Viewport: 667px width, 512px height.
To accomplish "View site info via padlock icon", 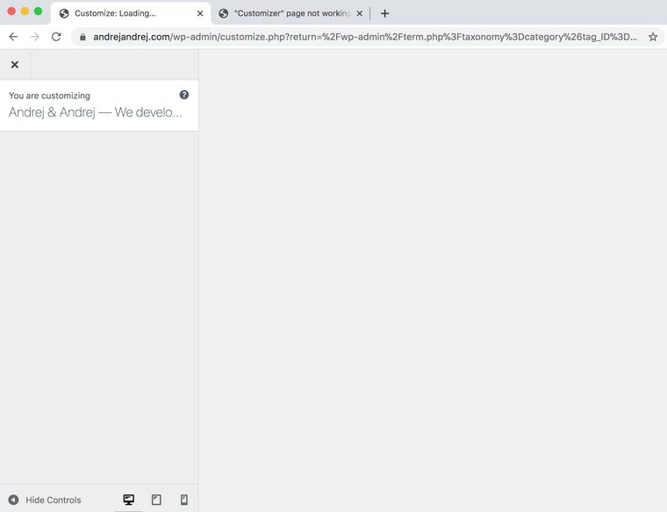I will coord(82,37).
